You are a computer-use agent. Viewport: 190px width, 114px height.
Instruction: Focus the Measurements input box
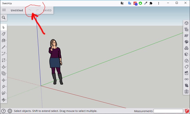tap(168, 111)
